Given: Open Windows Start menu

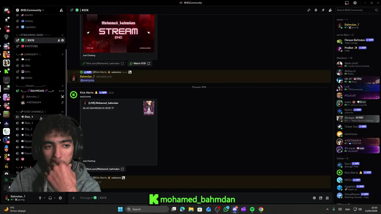Looking at the screenshot, I should (x=120, y=209).
